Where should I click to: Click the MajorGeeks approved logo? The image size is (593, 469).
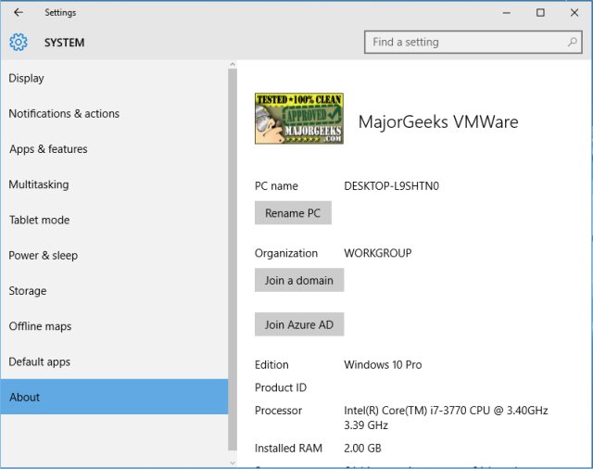click(299, 119)
